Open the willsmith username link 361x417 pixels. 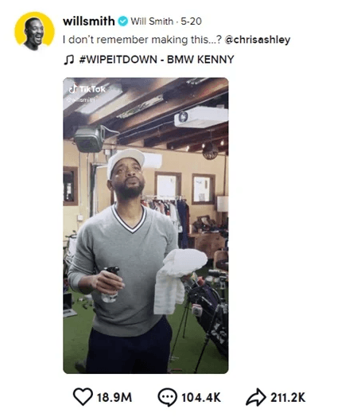pyautogui.click(x=89, y=21)
